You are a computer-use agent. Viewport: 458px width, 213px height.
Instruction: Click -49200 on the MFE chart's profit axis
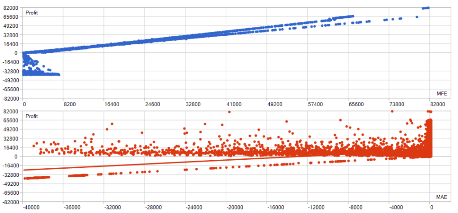point(10,81)
